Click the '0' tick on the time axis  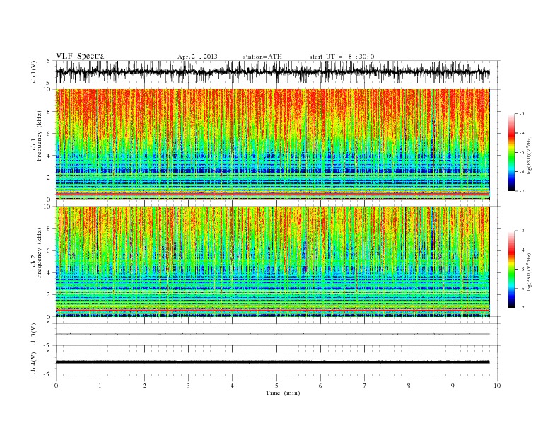(56, 386)
